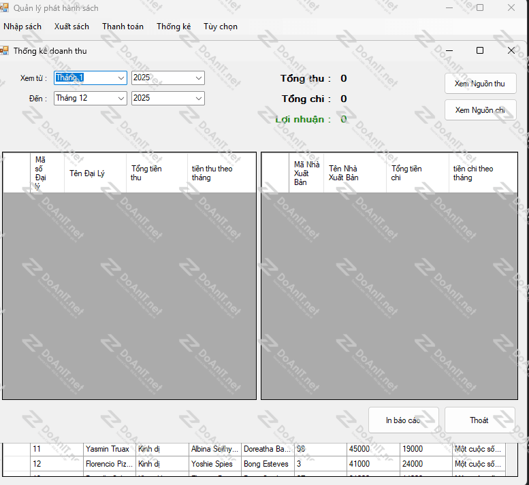Click the Tổng chi label

[x=306, y=99]
